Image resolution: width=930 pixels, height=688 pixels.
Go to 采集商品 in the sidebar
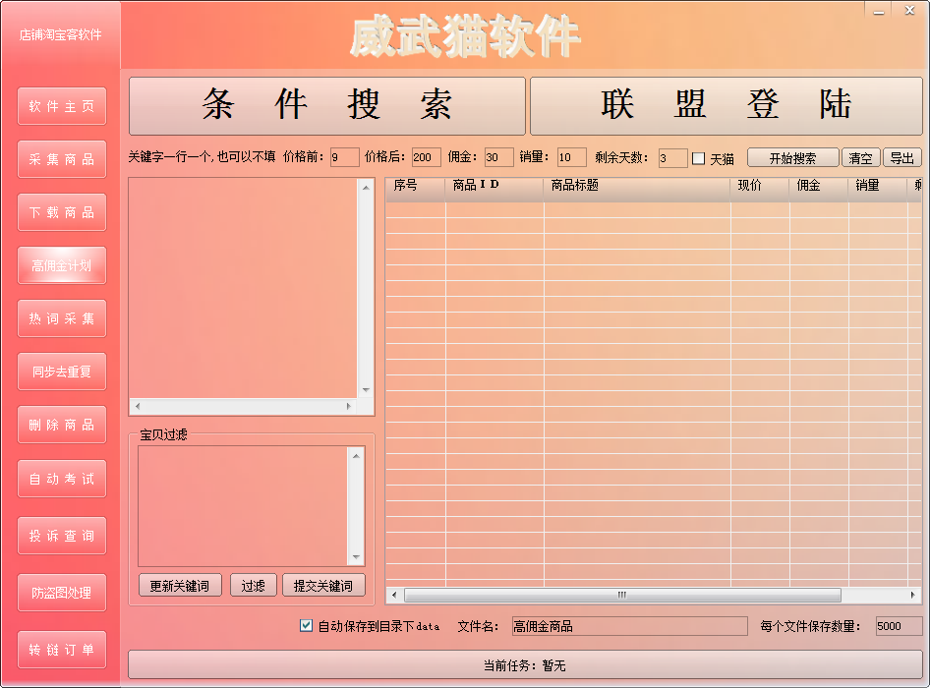pos(62,159)
